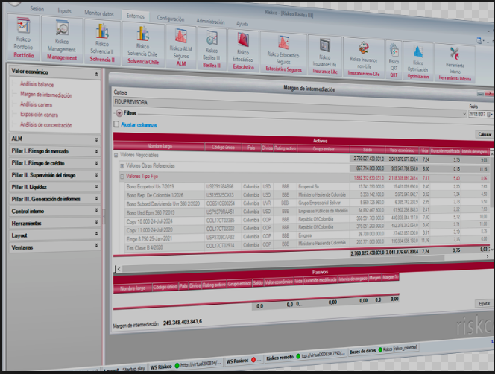The image size is (495, 374).
Task: Collapse the Valores Negociables tree row
Action: [116, 155]
